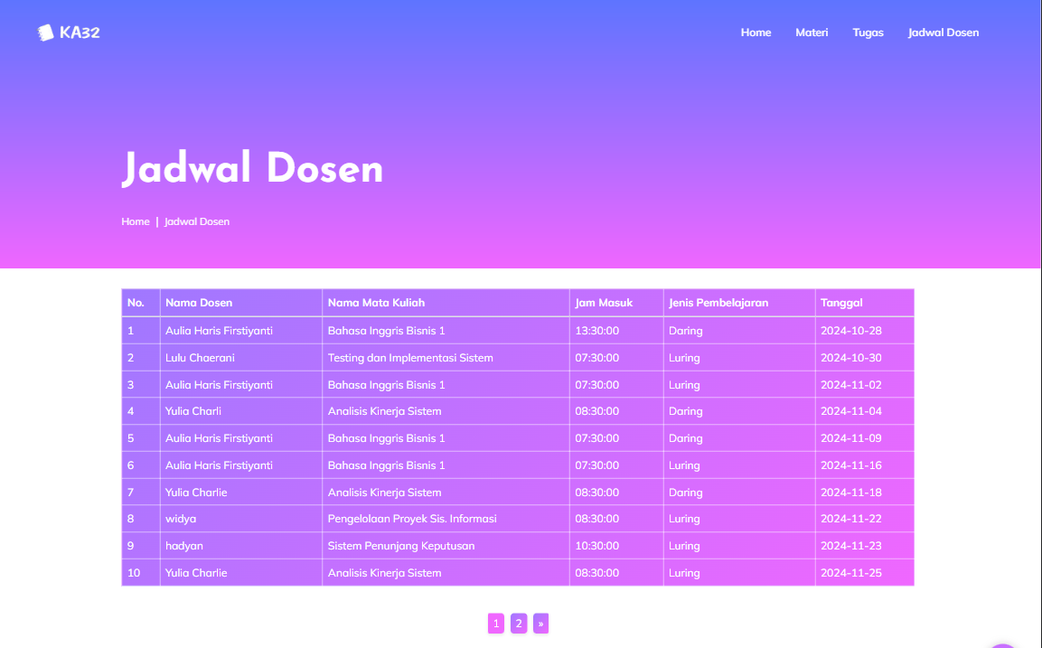
Task: Select Jadwal Dosen in the navbar
Action: tap(943, 33)
